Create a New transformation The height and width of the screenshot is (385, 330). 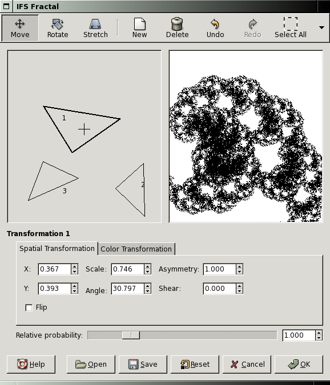tap(139, 28)
